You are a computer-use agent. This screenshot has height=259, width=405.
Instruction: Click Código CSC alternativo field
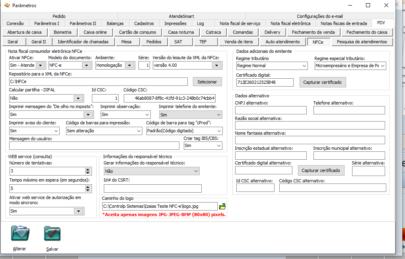(x=333, y=188)
